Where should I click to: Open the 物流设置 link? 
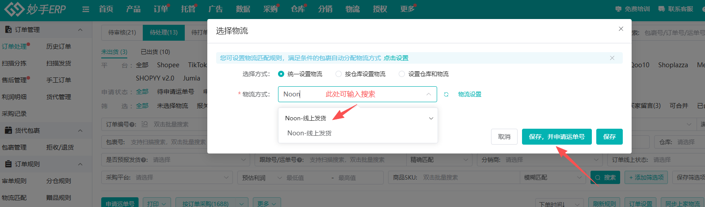pos(470,94)
